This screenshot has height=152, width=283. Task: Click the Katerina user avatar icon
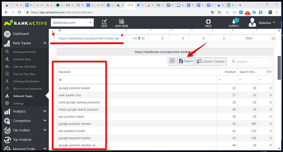coord(252,23)
